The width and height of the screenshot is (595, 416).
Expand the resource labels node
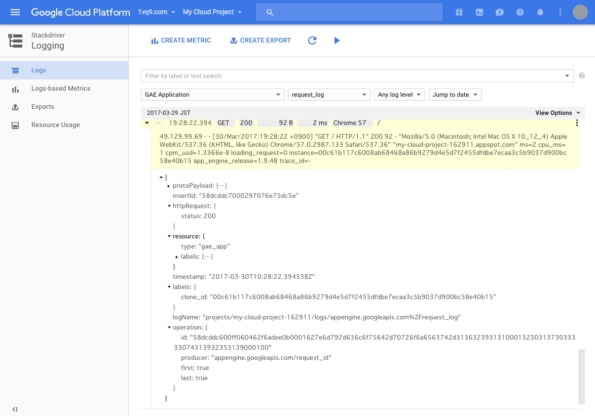pos(177,257)
